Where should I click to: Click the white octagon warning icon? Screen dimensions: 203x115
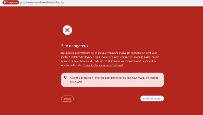[67, 30]
